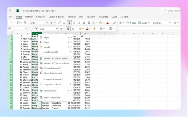This screenshot has width=188, height=117.
Task: Open the Visualizza tab
Action: (104, 17)
